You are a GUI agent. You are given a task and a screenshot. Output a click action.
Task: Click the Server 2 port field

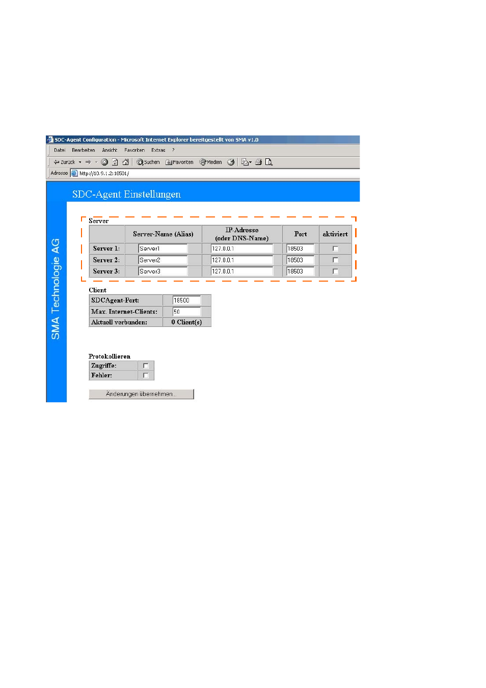point(300,260)
